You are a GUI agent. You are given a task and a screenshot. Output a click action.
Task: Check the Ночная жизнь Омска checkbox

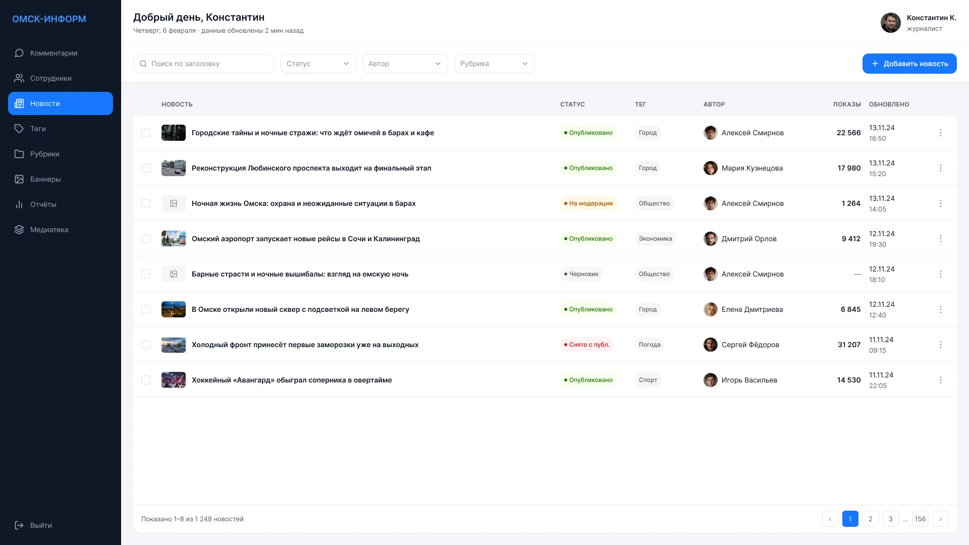146,203
